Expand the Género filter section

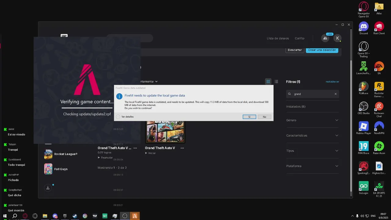click(x=312, y=120)
